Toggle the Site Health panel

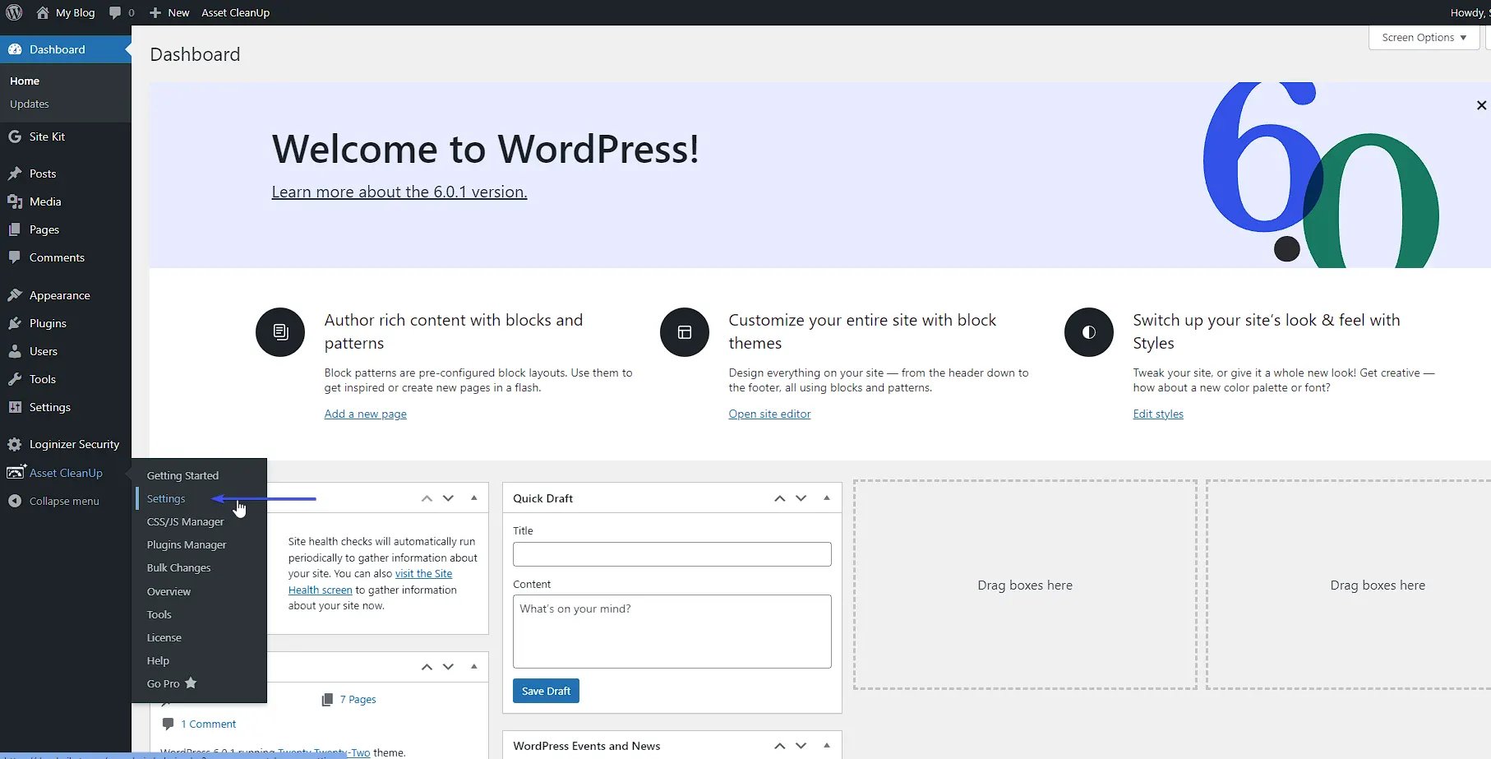[474, 498]
